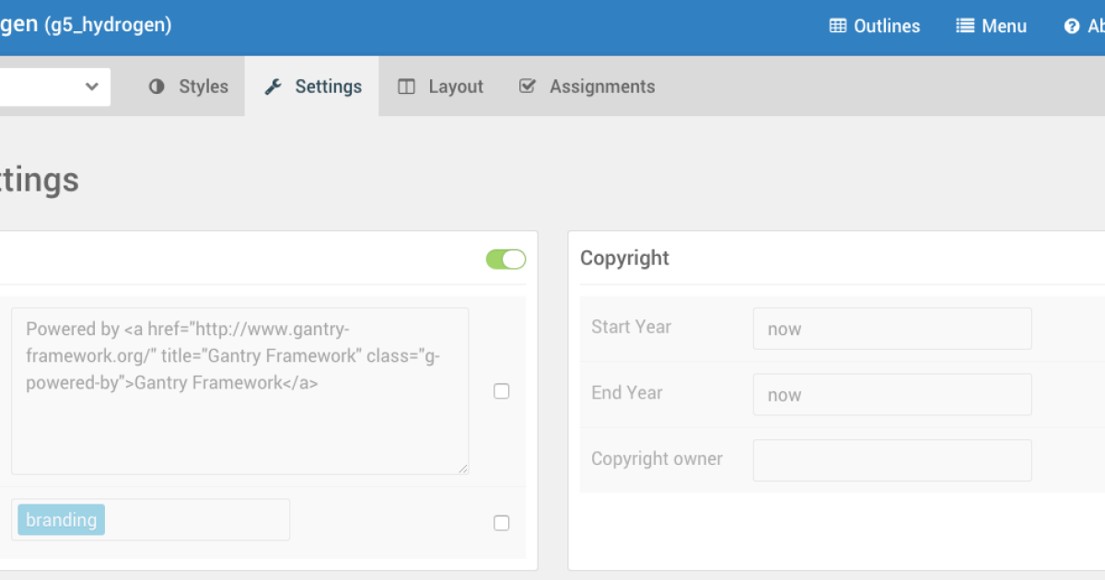Check the override box beside Powered by text
Viewport: 1105px width, 580px height.
(x=502, y=391)
